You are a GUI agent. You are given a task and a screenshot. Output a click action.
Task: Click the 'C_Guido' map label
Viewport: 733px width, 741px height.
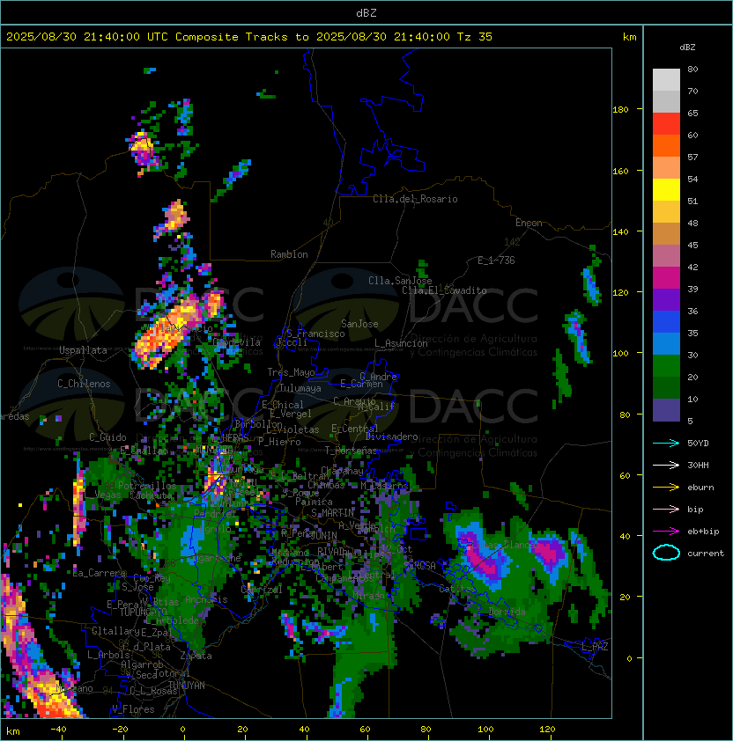[107, 437]
